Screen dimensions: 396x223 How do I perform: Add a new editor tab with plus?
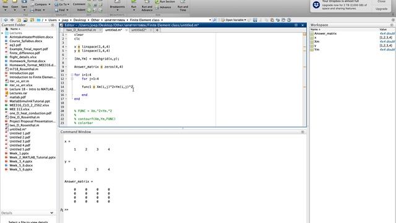point(157,30)
